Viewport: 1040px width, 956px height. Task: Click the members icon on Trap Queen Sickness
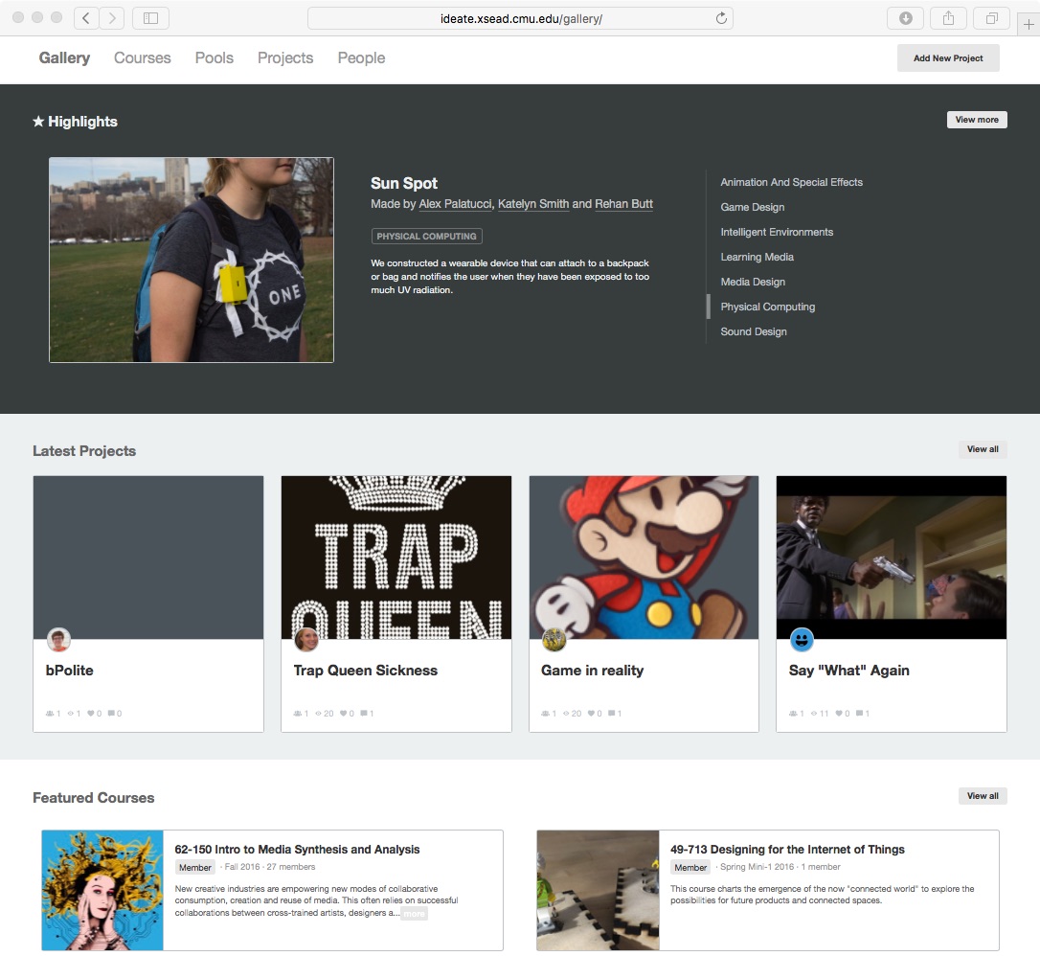(298, 714)
